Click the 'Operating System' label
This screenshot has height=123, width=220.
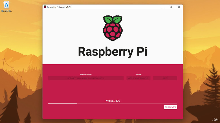coord(86,74)
